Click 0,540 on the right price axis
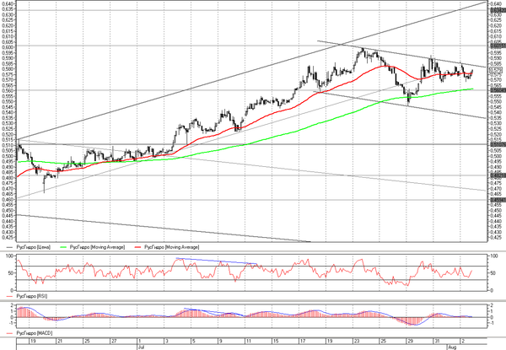 click(x=496, y=112)
